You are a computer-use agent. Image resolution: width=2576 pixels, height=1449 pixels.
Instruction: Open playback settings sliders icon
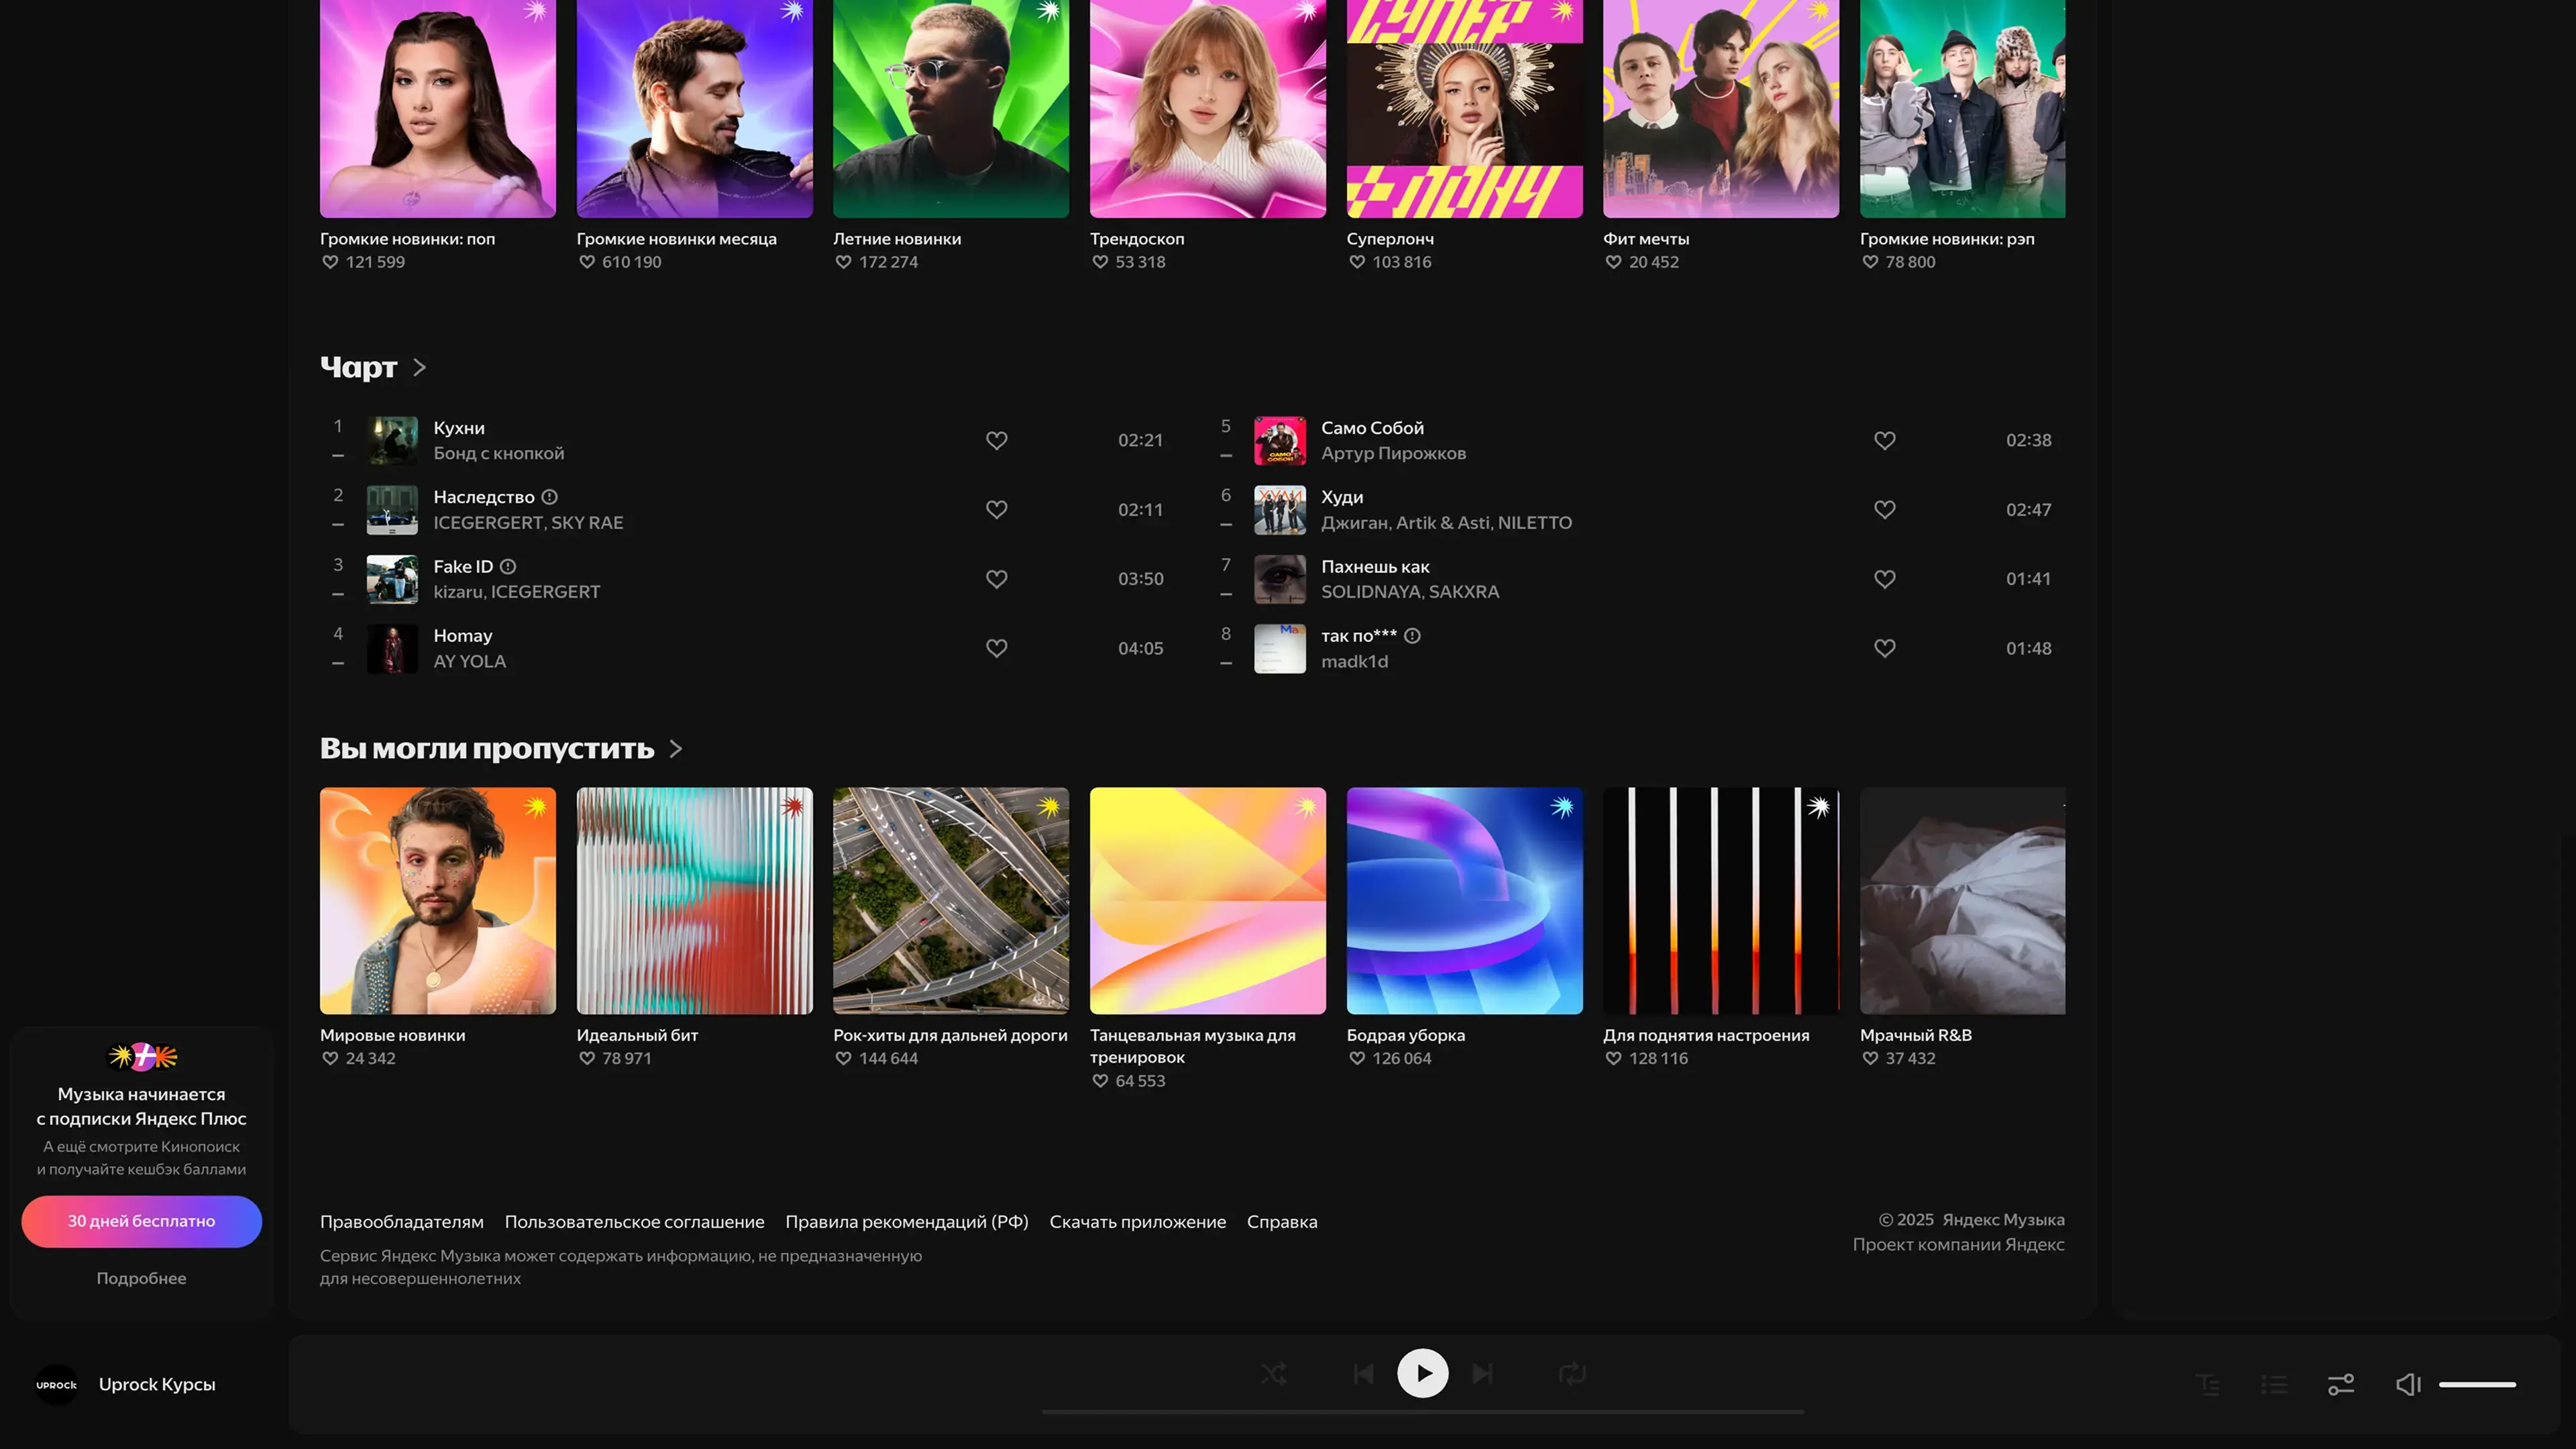pos(2341,1384)
